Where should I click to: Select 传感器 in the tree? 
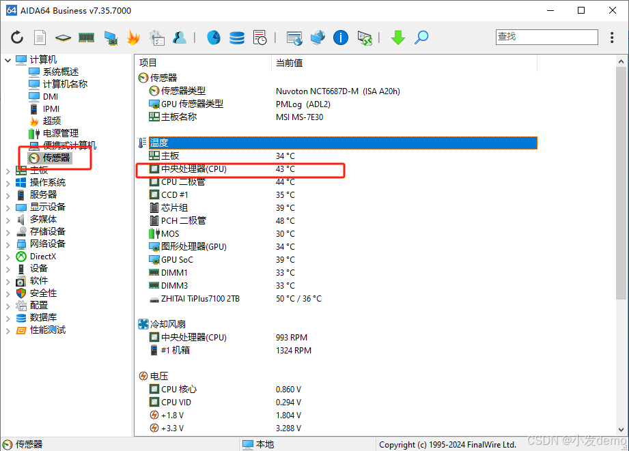(56, 158)
